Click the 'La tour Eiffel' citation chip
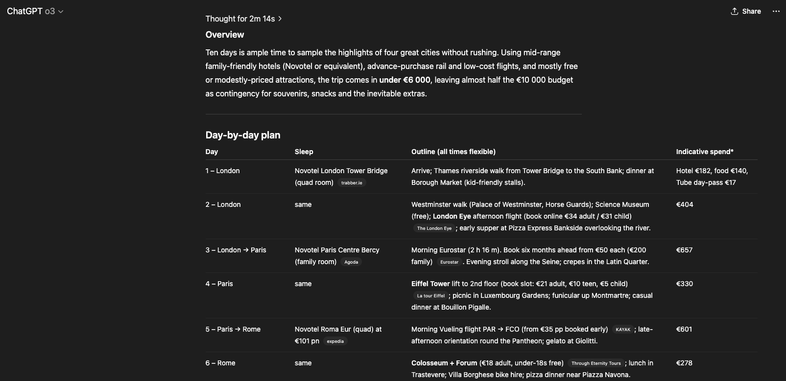The width and height of the screenshot is (786, 381). pos(431,296)
